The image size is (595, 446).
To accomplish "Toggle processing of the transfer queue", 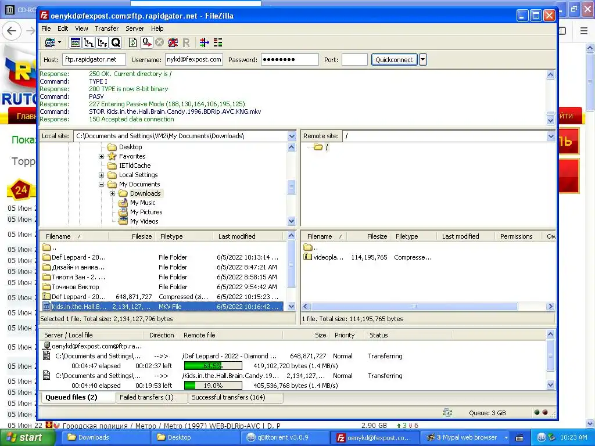I will [x=146, y=42].
